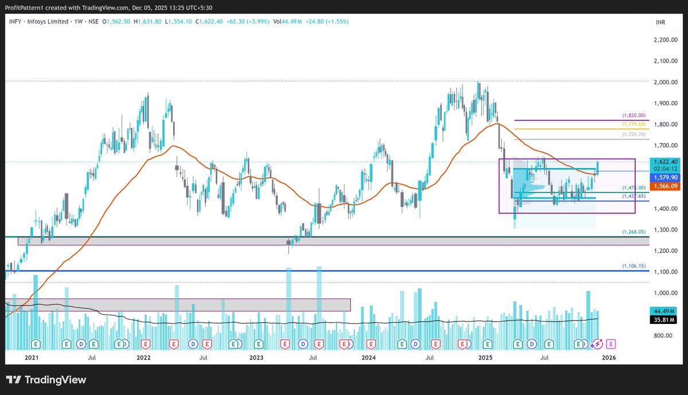This screenshot has width=688, height=395.
Task: Open the dividend D marker left of Jul 2023
Action: point(303,344)
